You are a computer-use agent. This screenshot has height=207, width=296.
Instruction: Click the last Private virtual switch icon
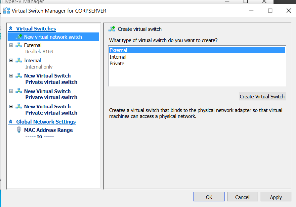point(19,106)
